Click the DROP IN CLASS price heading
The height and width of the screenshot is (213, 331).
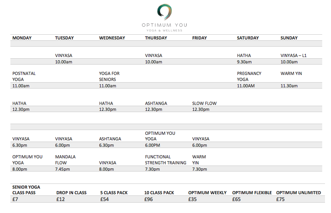72,193
